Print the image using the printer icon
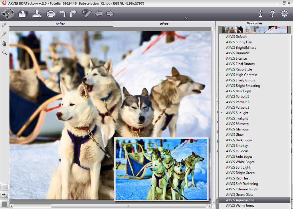 coord(51,13)
